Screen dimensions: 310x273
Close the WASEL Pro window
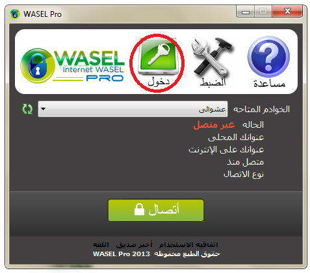(x=287, y=11)
